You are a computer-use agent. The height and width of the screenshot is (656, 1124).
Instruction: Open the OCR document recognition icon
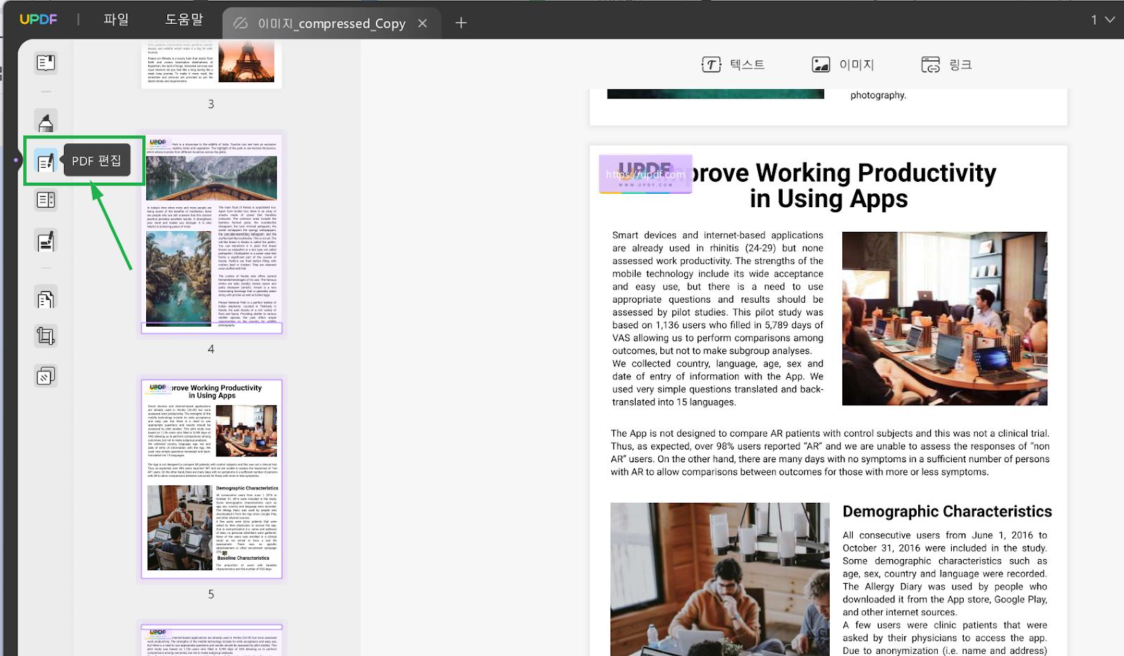pyautogui.click(x=46, y=299)
